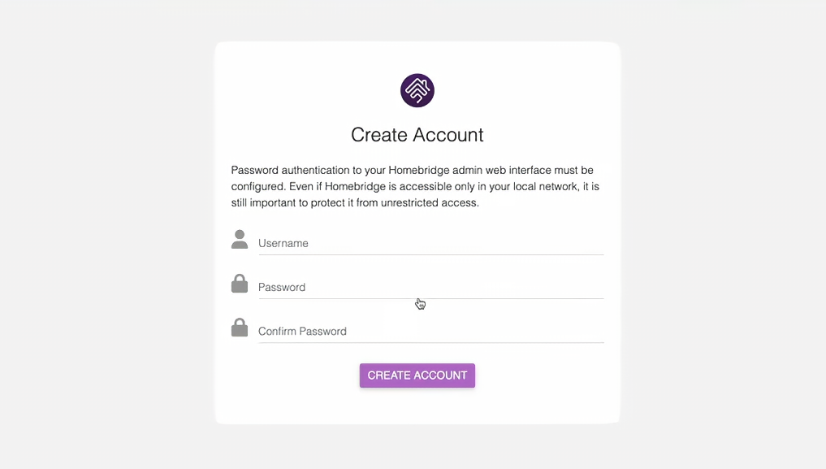
Task: Click the right end of Confirm Password field
Action: [593, 331]
